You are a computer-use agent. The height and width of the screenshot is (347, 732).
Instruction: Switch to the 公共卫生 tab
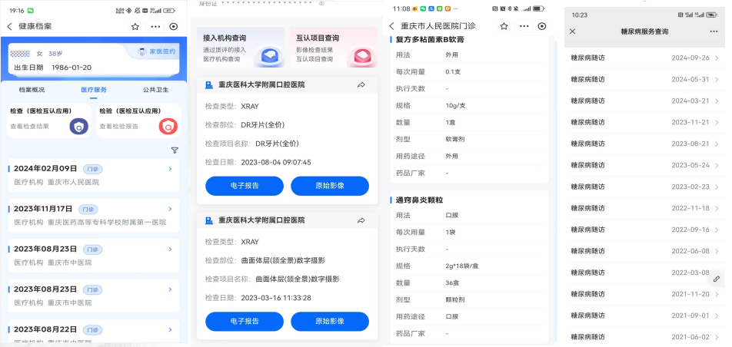155,90
